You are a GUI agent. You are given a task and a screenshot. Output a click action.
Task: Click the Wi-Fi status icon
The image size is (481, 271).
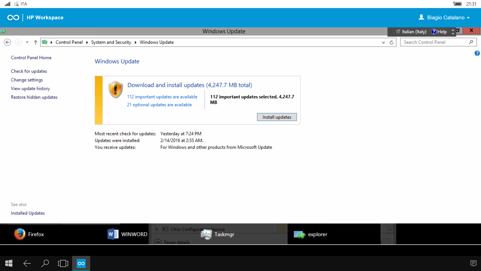tap(17, 4)
